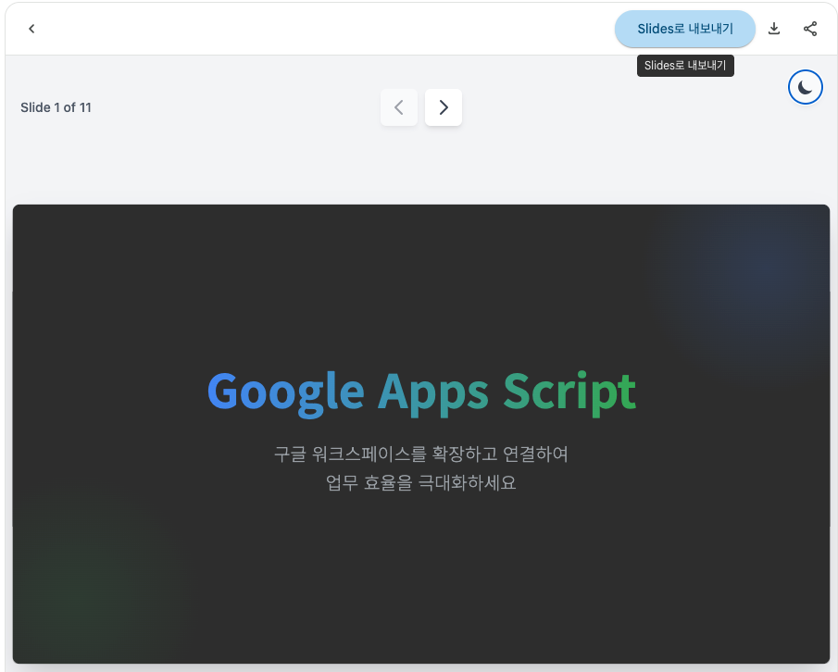This screenshot has height=672, width=838.
Task: Toggle dark theme with the moon control
Action: click(805, 86)
